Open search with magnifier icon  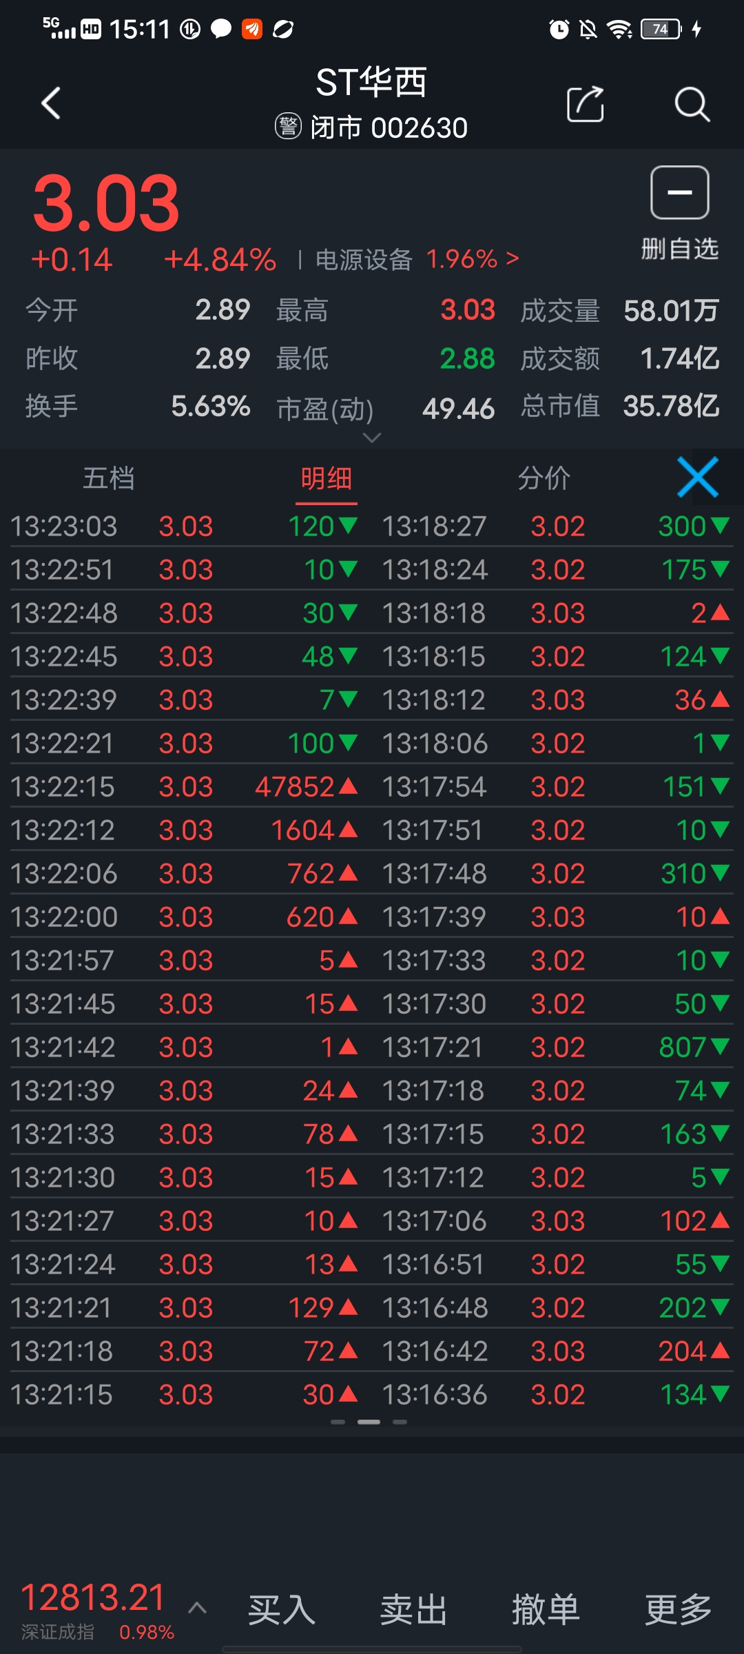click(x=692, y=104)
